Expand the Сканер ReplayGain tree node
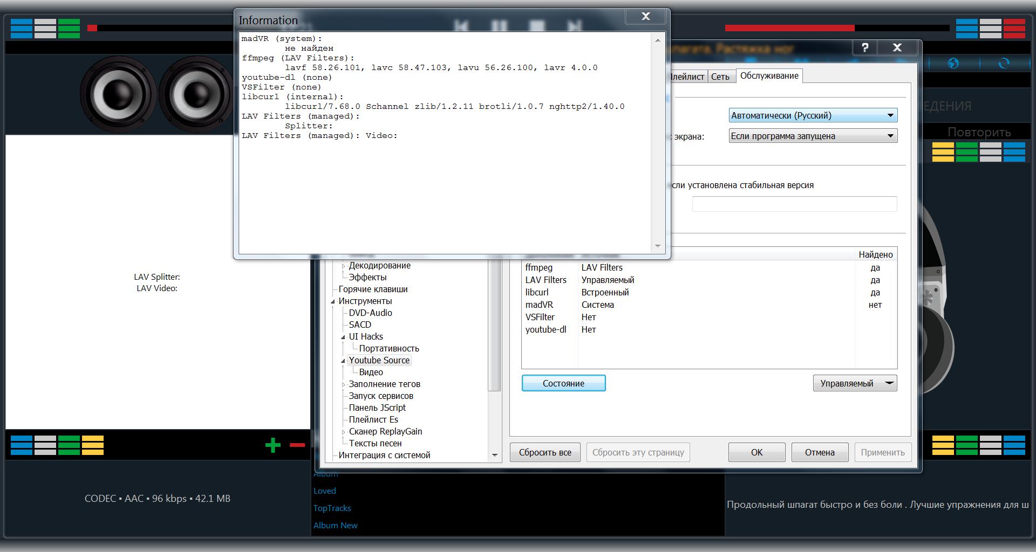 click(x=343, y=432)
